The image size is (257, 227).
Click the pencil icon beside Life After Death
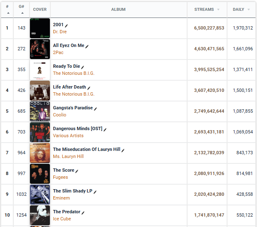click(x=89, y=88)
